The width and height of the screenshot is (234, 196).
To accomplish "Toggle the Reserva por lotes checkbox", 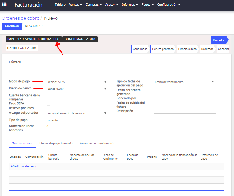I will (48, 108).
